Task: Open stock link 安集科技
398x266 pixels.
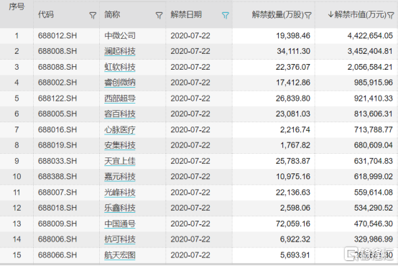Action: pos(120,145)
